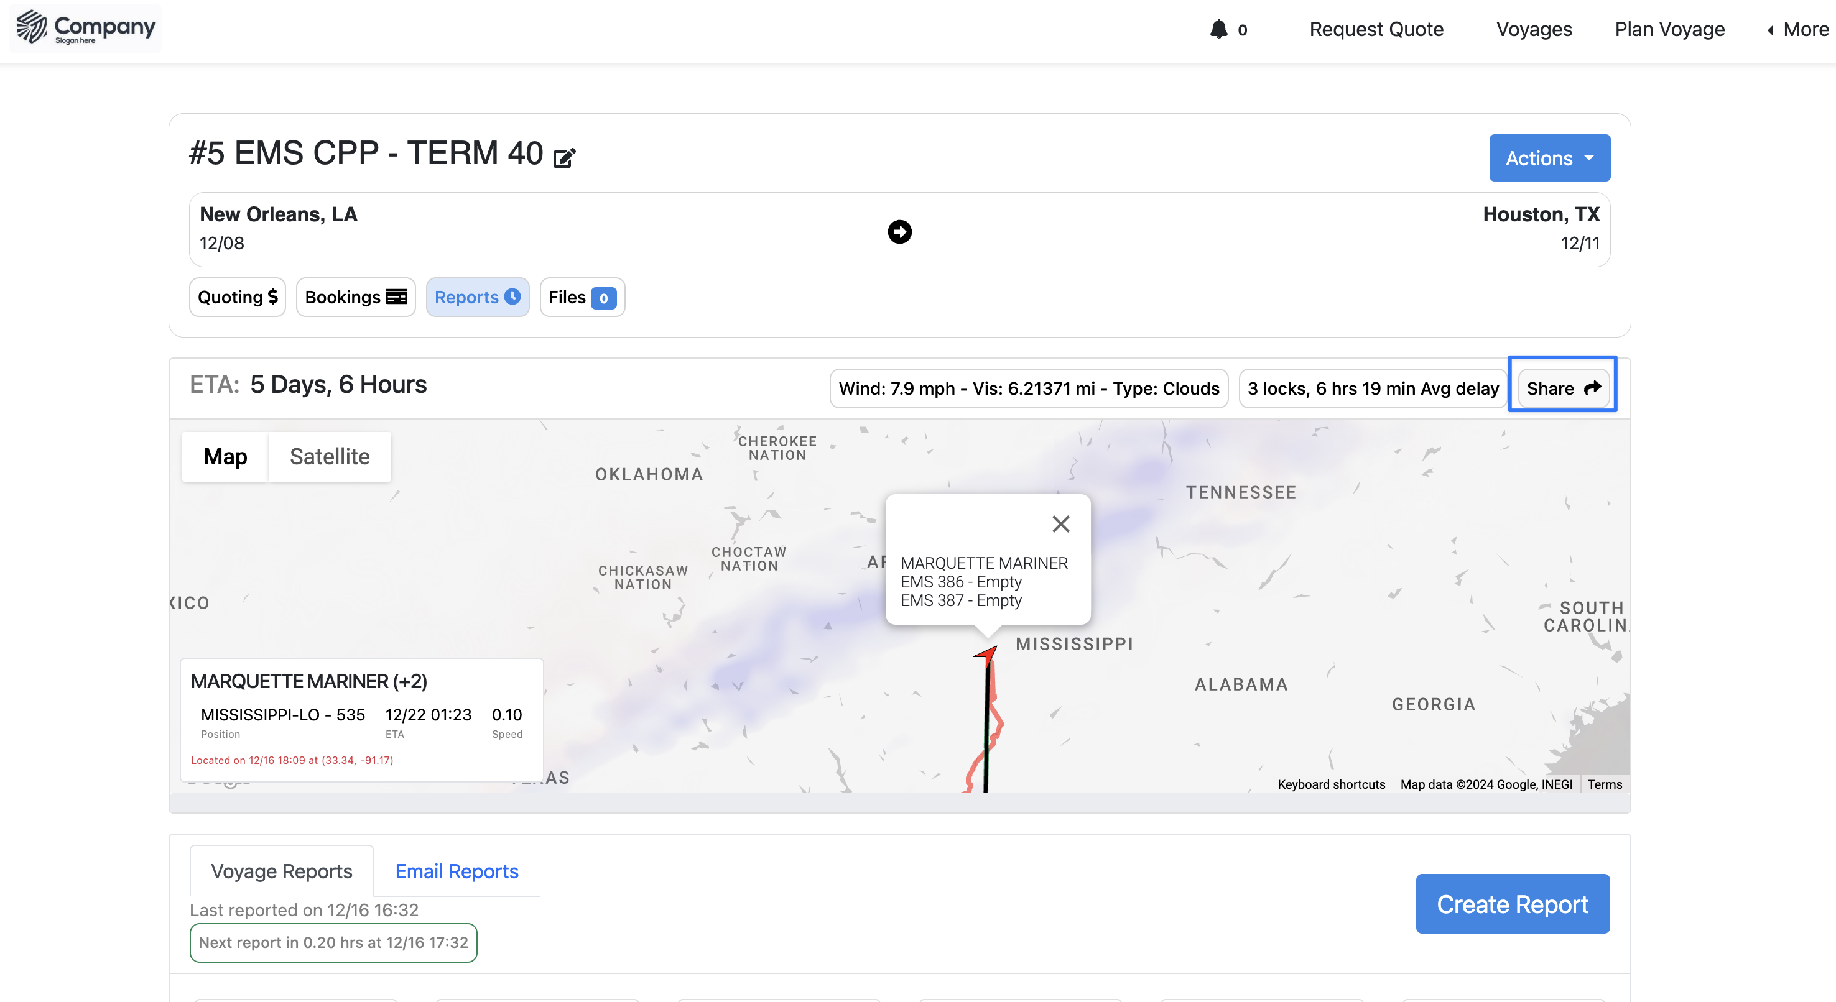Click the Share button
Viewport: 1836px width, 1002px height.
click(x=1562, y=388)
